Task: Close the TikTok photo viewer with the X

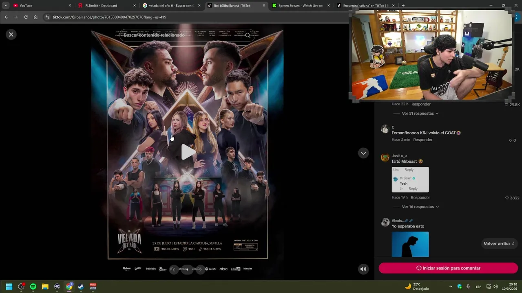Action: pyautogui.click(x=11, y=35)
